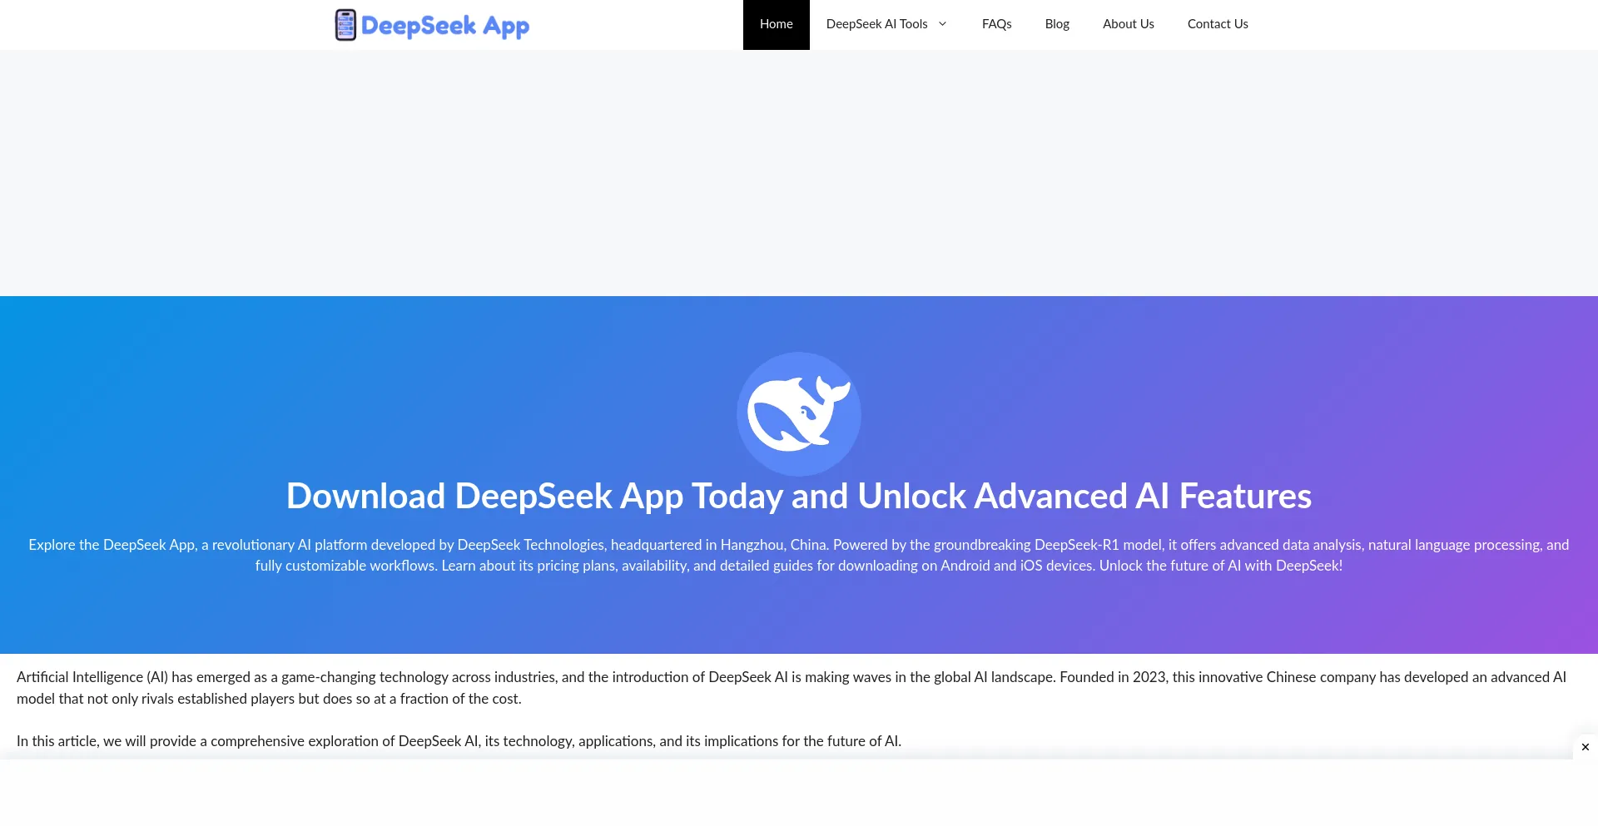
Task: Click the 'Hangzhou, China' text in the hero
Action: 773,545
